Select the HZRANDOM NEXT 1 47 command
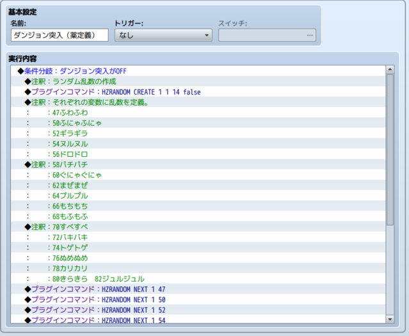The height and width of the screenshot is (336, 409). 198,289
